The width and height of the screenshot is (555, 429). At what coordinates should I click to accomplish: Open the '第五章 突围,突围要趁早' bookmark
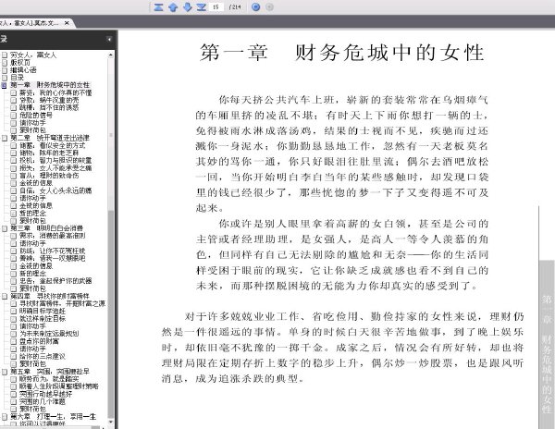(x=50, y=372)
